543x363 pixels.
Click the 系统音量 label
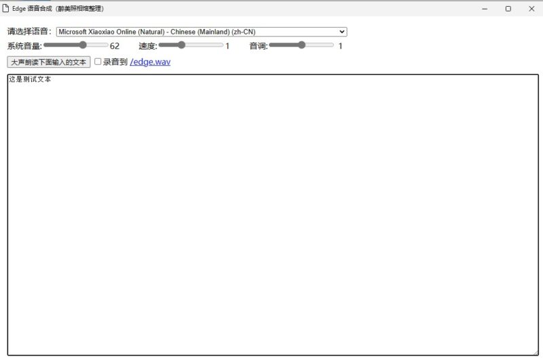24,46
